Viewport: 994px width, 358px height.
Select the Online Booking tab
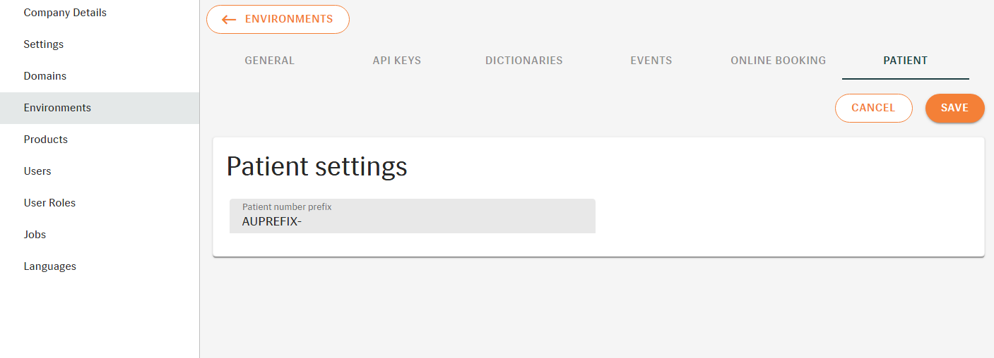pyautogui.click(x=778, y=61)
